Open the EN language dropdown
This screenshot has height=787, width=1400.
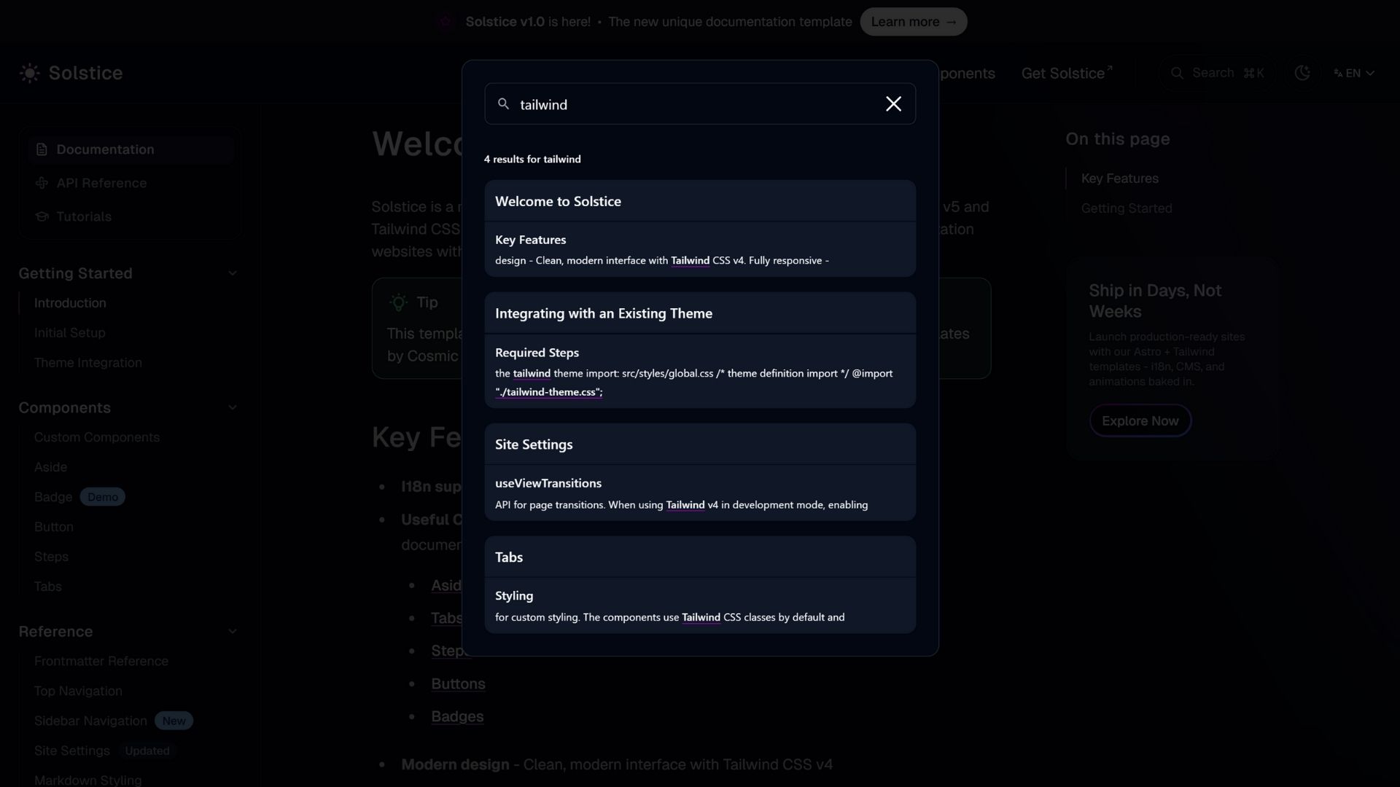point(1354,73)
